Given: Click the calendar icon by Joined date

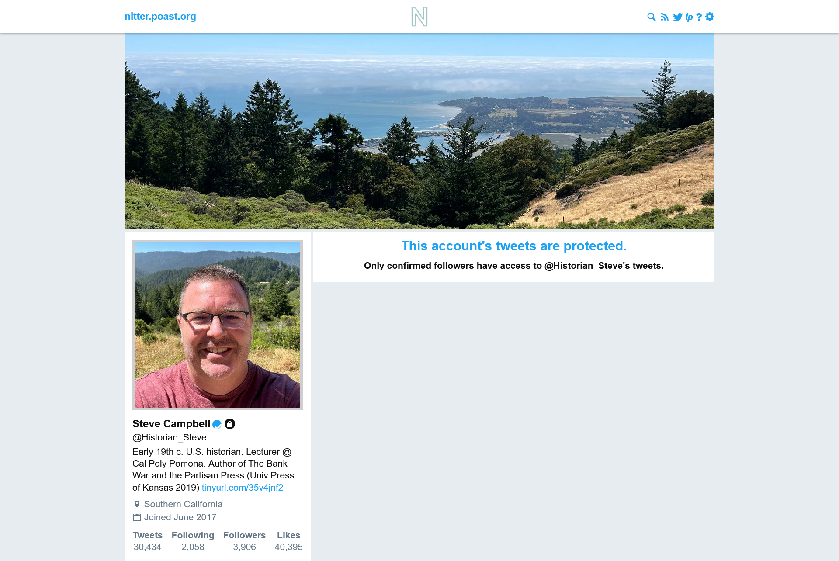Looking at the screenshot, I should (x=137, y=517).
